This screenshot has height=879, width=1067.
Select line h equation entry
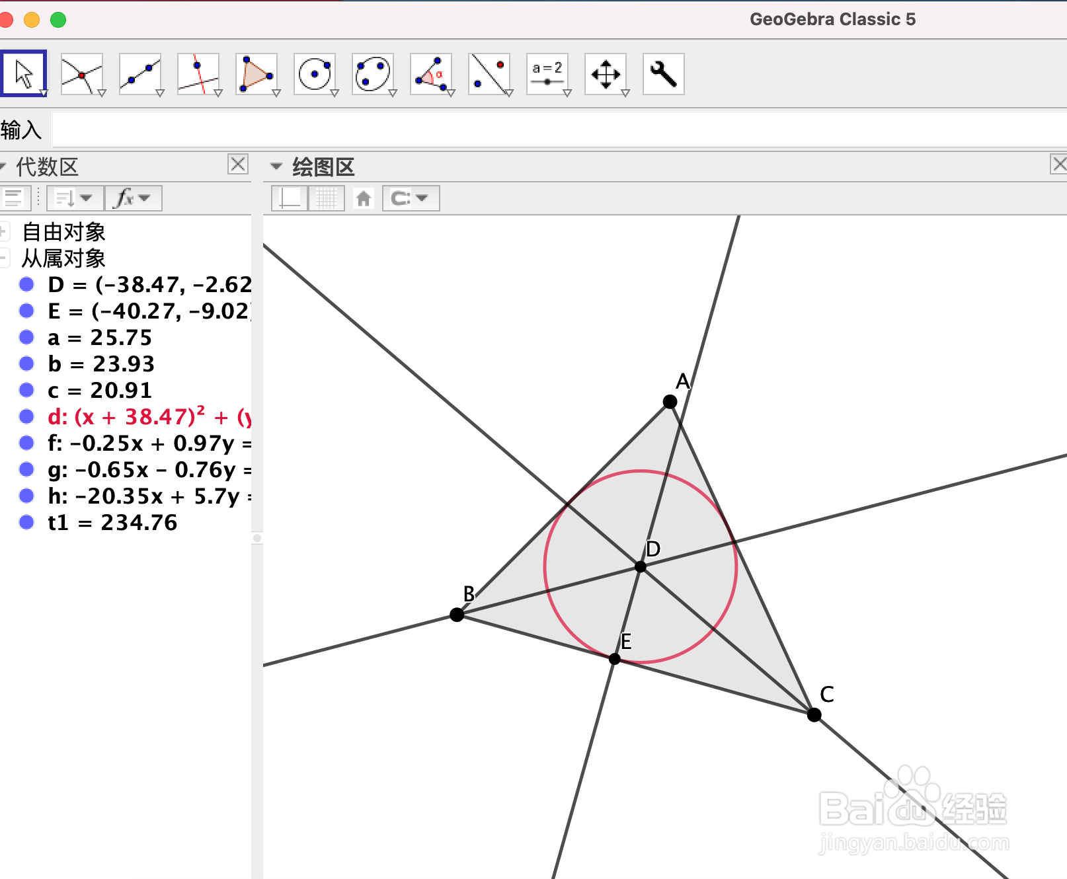click(149, 496)
